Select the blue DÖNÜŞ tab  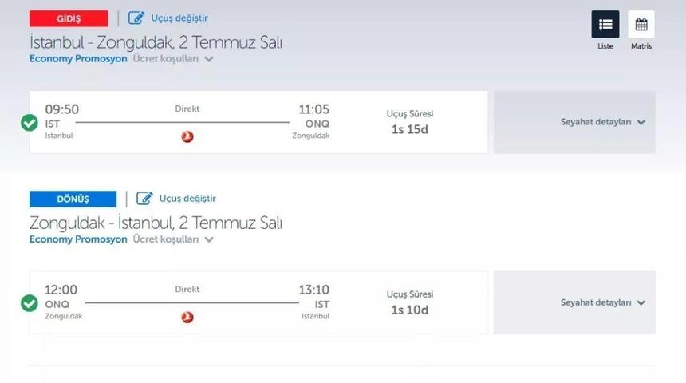click(73, 199)
